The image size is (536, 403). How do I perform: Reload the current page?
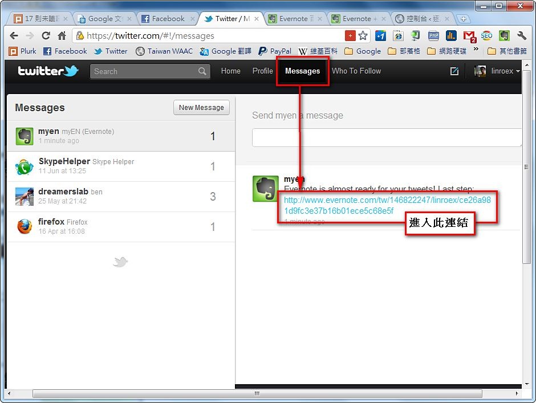coord(46,35)
